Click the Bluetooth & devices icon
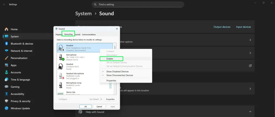The width and height of the screenshot is (275, 117). pyautogui.click(x=6, y=44)
